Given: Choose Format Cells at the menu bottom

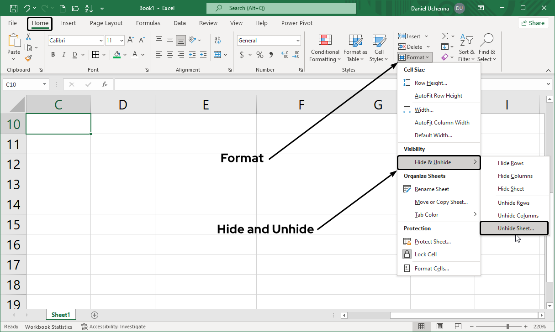Looking at the screenshot, I should (x=432, y=268).
